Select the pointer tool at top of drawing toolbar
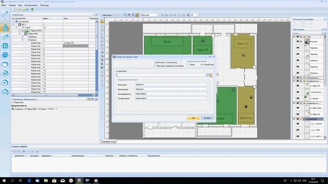 (102, 21)
